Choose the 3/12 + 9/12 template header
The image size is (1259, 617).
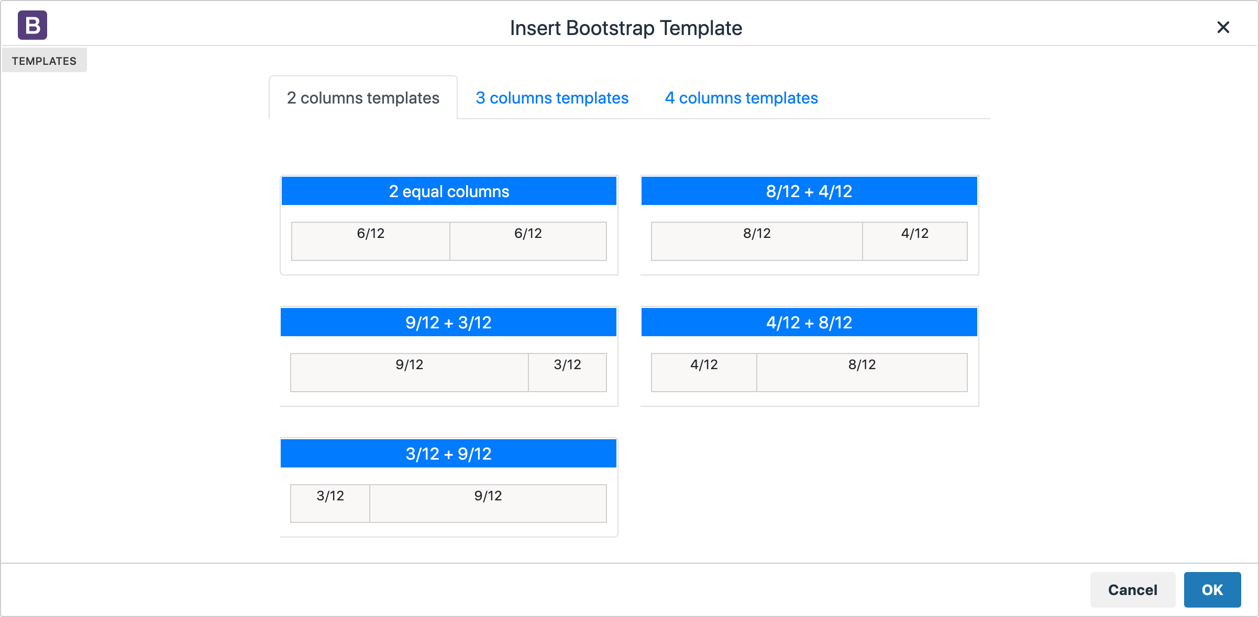(x=449, y=453)
